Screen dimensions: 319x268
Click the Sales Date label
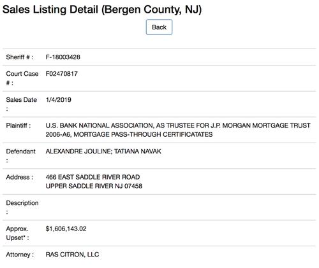[x=22, y=104]
